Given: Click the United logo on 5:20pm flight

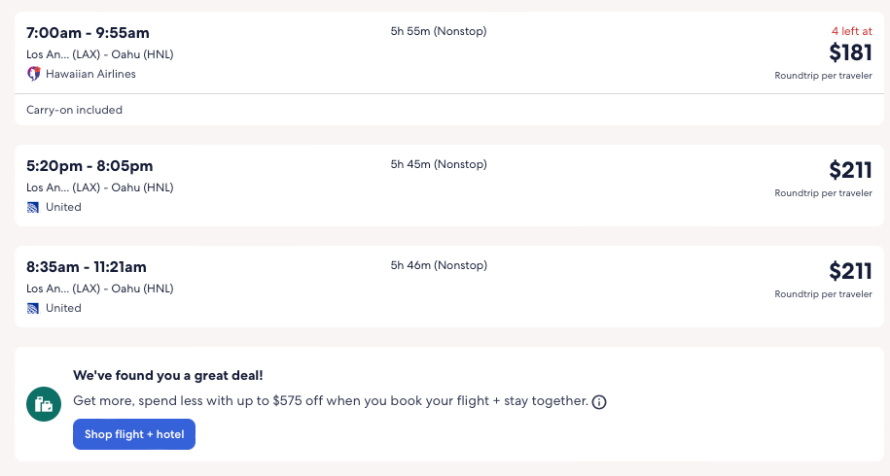Looking at the screenshot, I should [x=33, y=207].
